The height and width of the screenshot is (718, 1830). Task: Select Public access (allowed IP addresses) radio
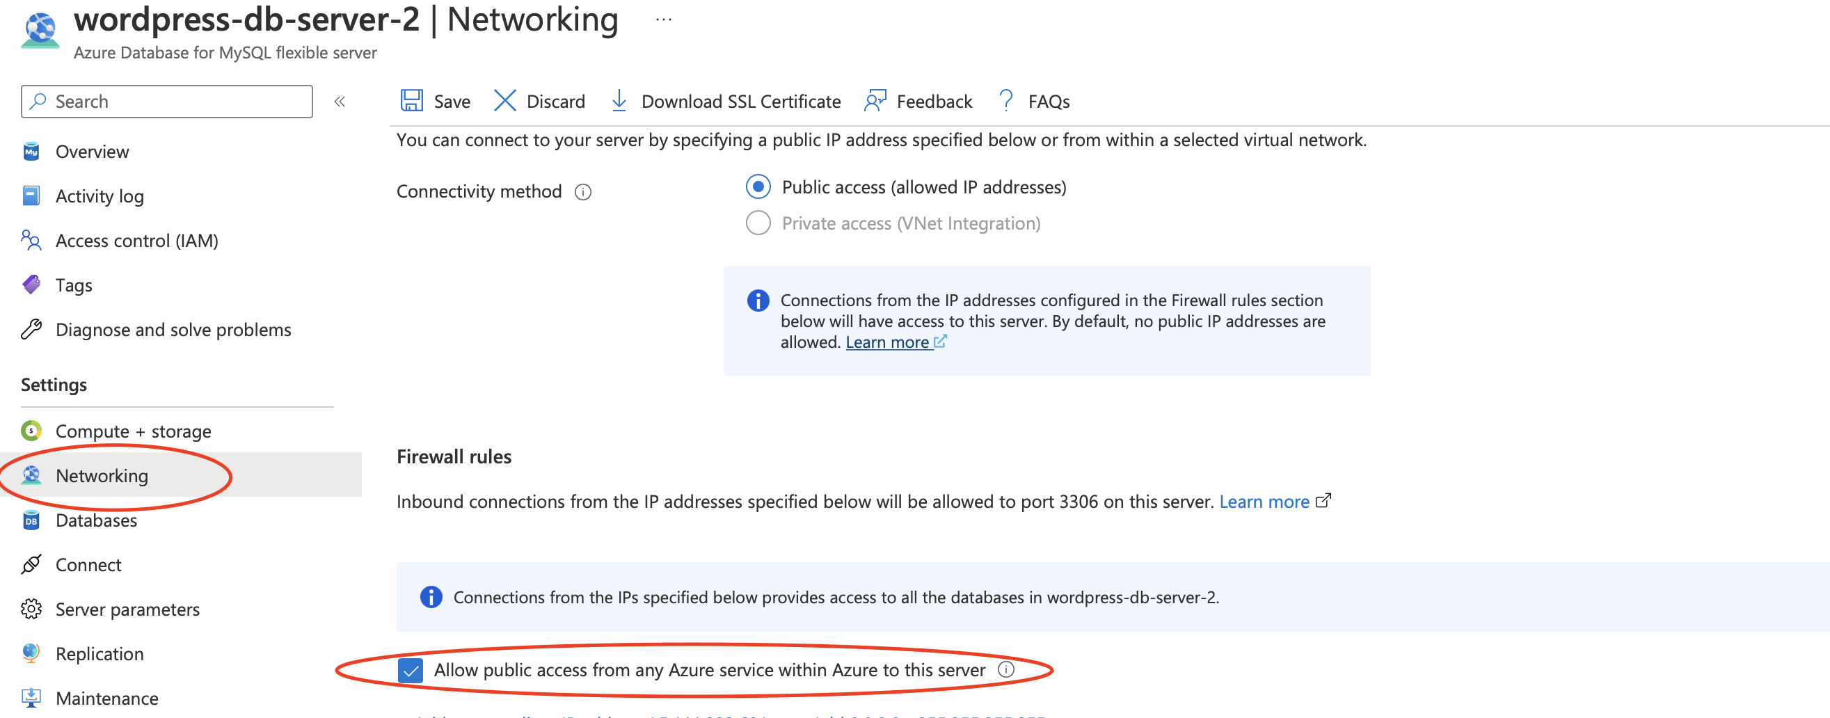758,186
